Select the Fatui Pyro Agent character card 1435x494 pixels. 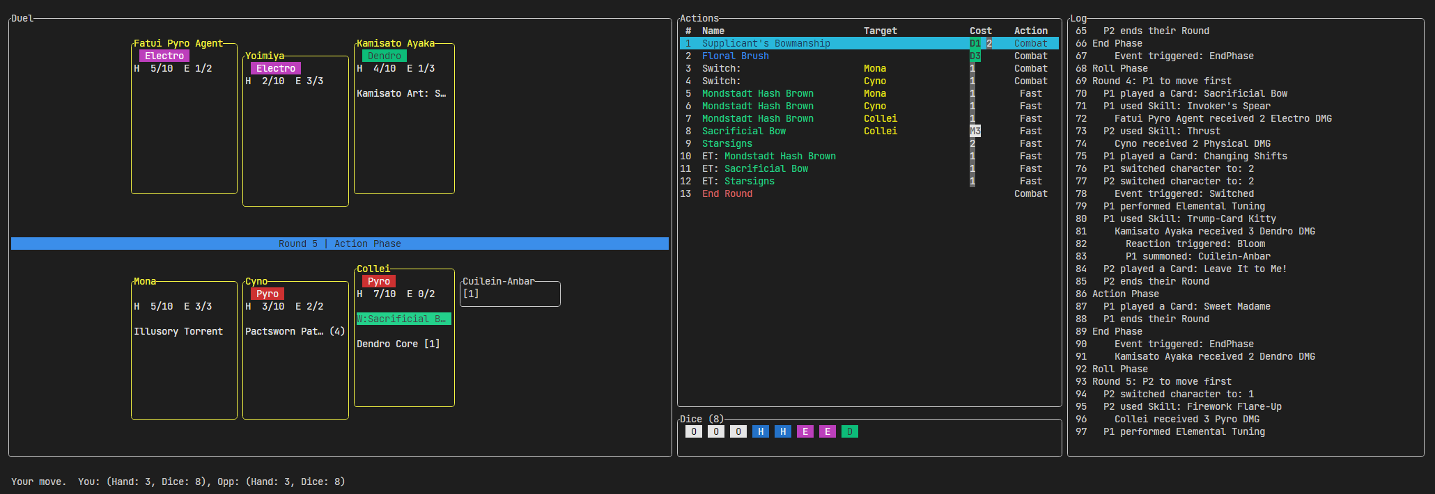pos(184,118)
